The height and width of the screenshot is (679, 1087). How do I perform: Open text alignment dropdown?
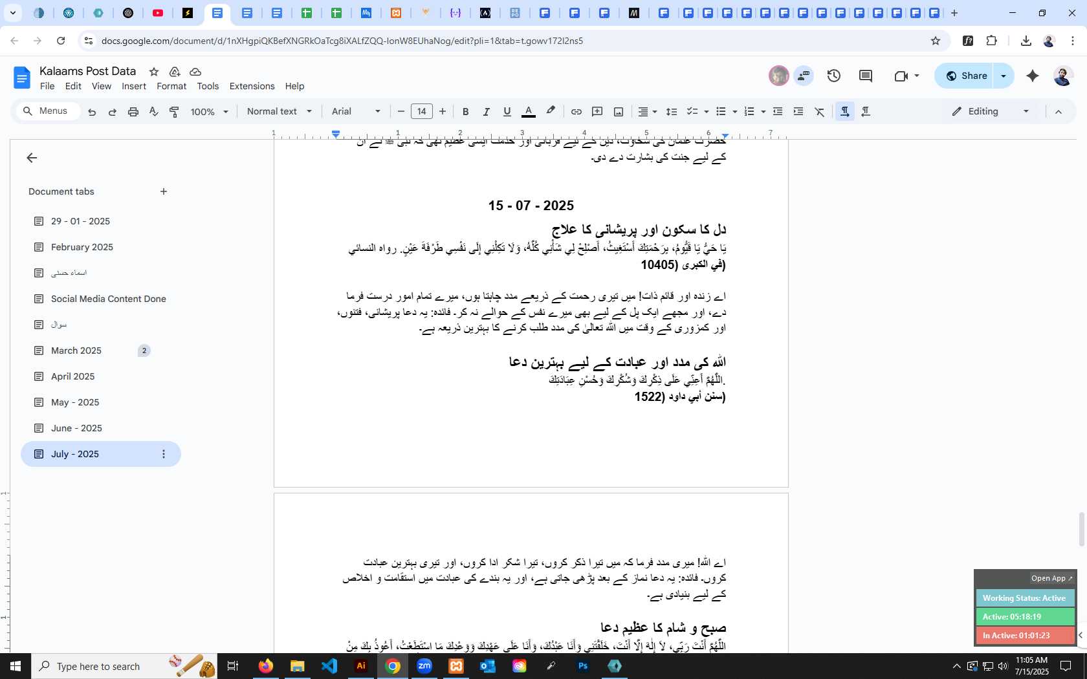coord(648,112)
